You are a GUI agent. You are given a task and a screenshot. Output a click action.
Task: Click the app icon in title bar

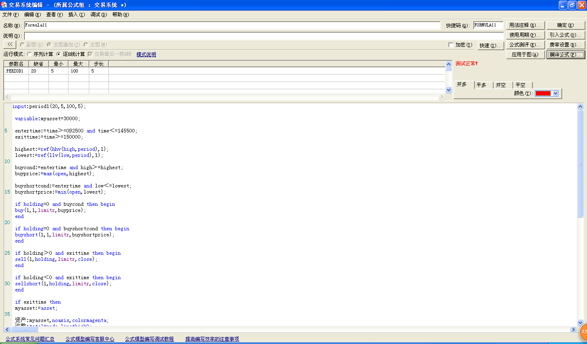point(4,5)
